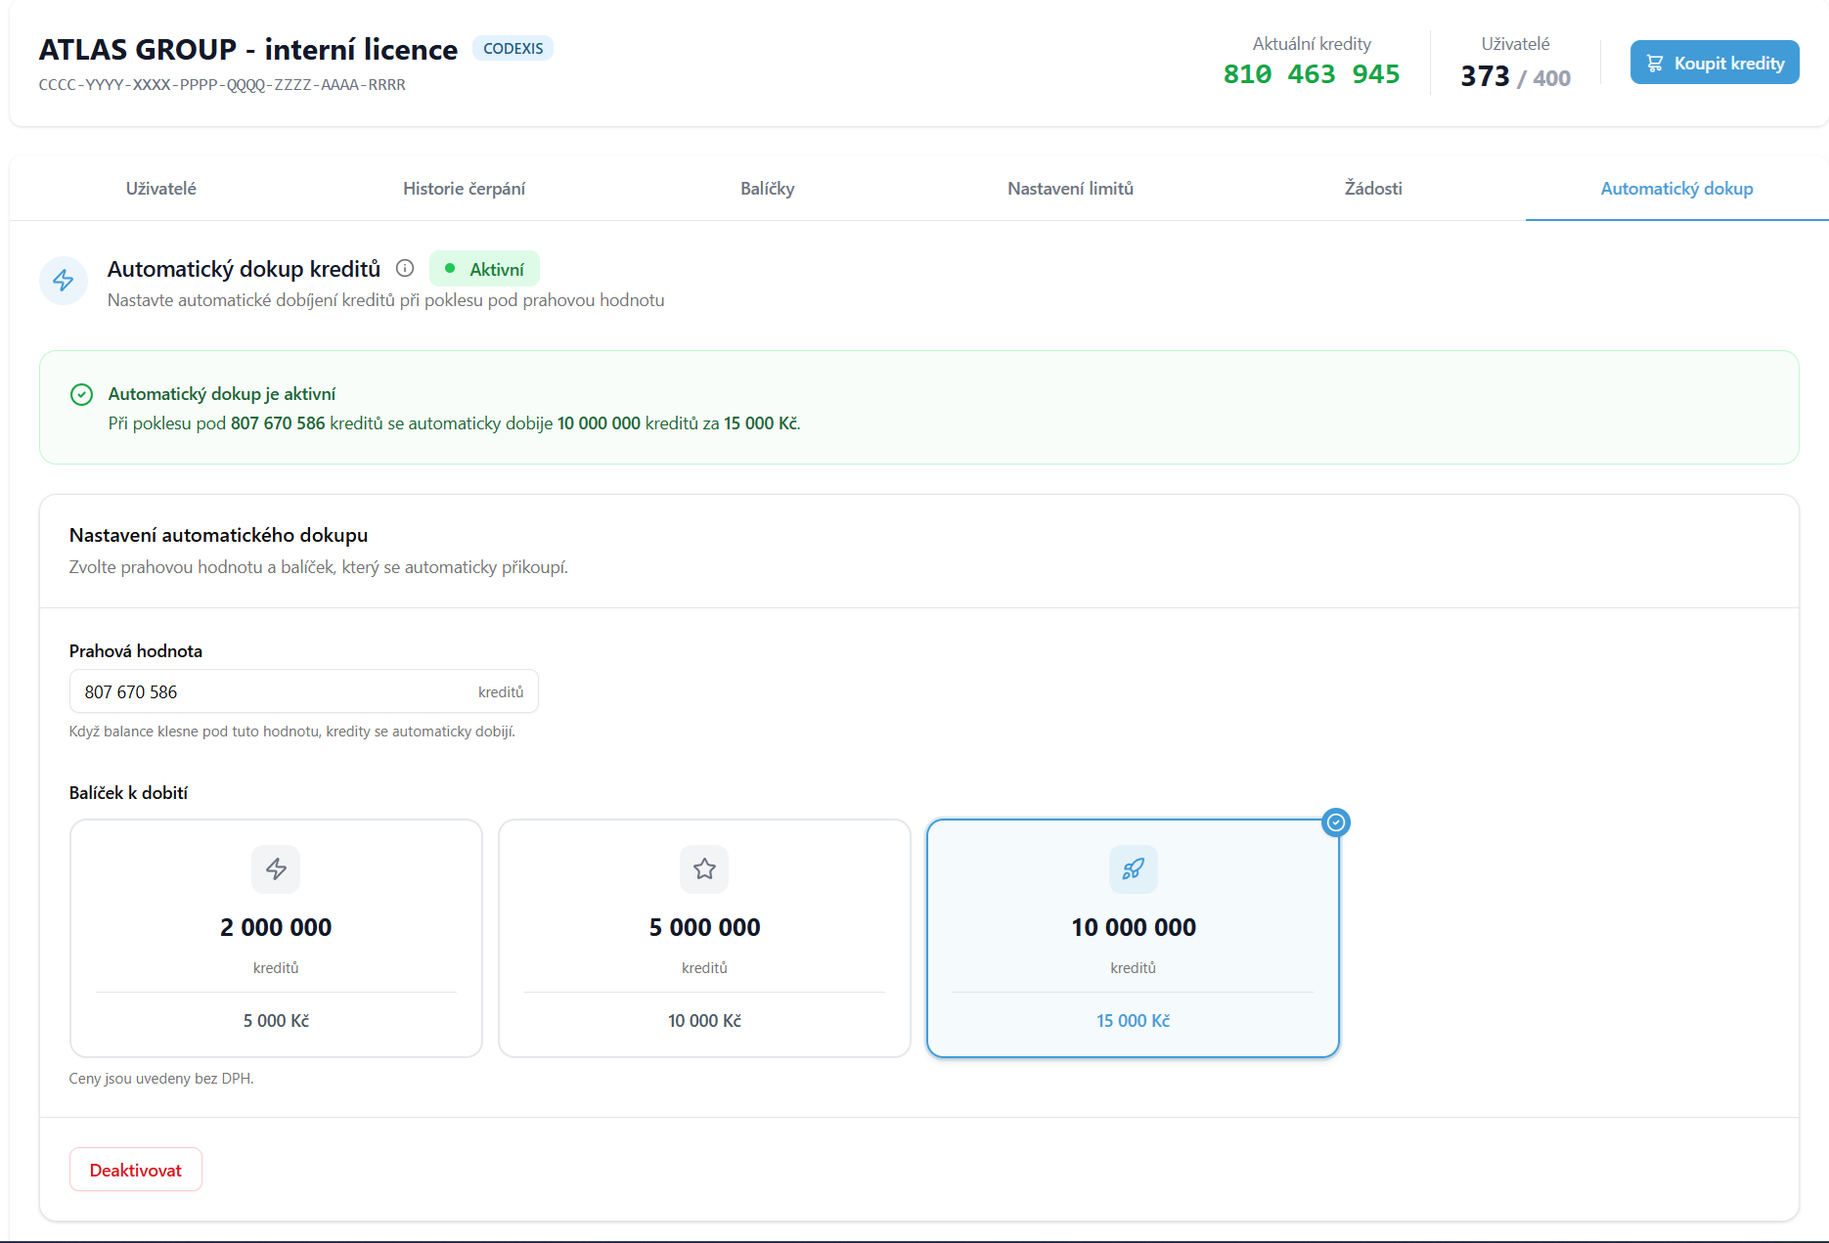Click the lightning bolt icon in section header
1829x1243 pixels.
click(x=64, y=281)
